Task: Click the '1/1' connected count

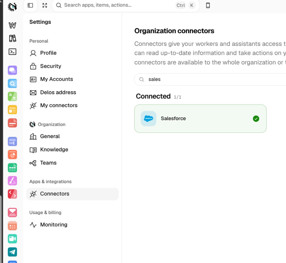Action: click(x=178, y=97)
